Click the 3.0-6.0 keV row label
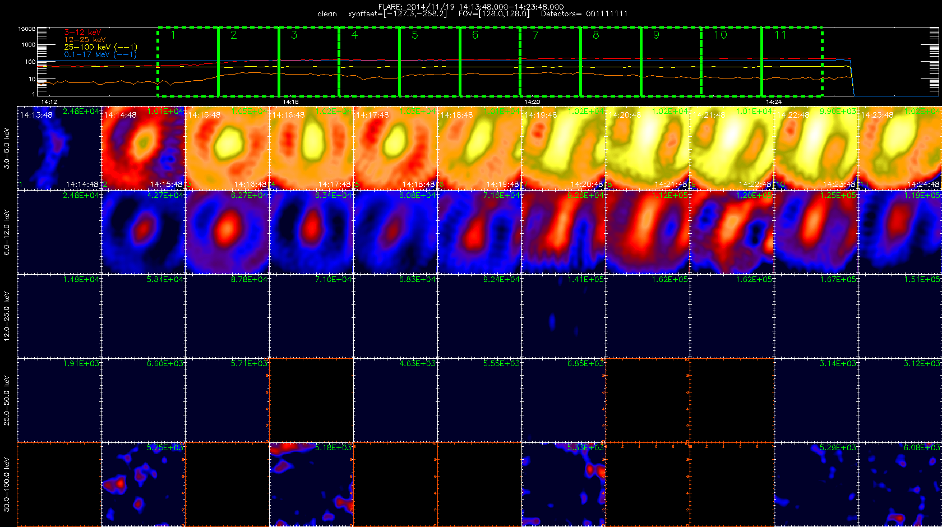942x527 pixels. tap(7, 148)
